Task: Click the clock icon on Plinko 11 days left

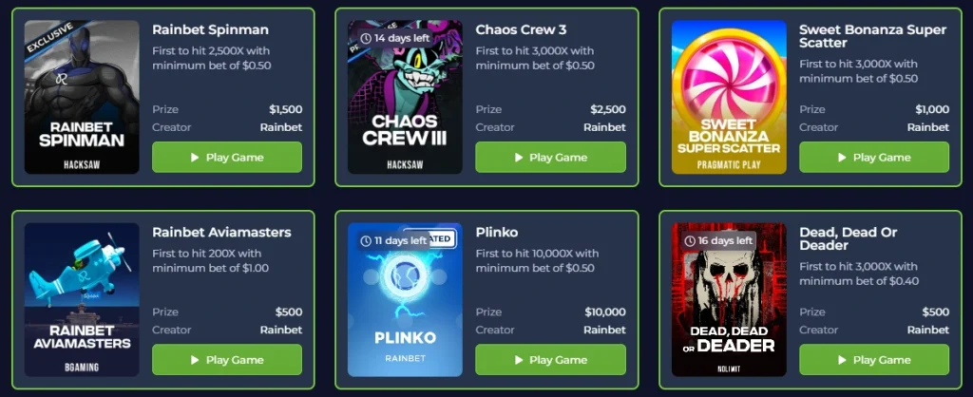Action: coord(366,240)
